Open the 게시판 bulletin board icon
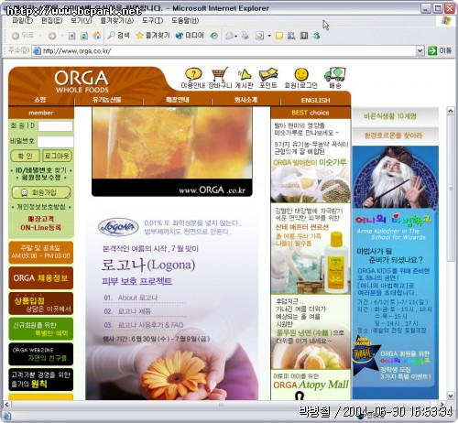The width and height of the screenshot is (458, 423). click(x=245, y=79)
